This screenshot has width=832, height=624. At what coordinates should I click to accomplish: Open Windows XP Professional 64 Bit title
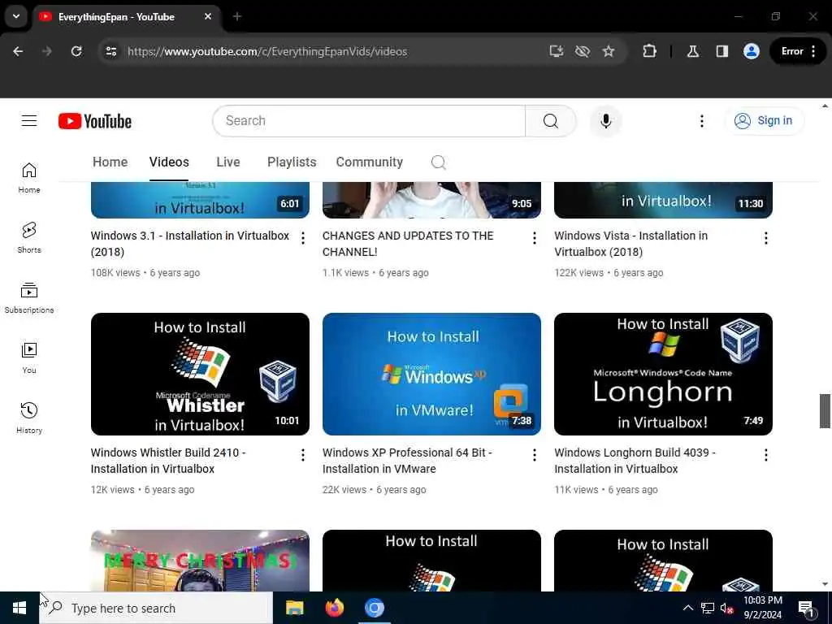(407, 461)
